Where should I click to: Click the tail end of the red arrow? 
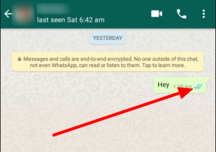coord(54,135)
